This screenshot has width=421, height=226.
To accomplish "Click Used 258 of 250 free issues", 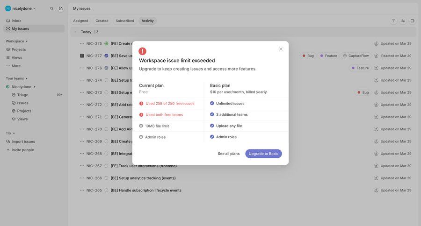I will tap(170, 104).
